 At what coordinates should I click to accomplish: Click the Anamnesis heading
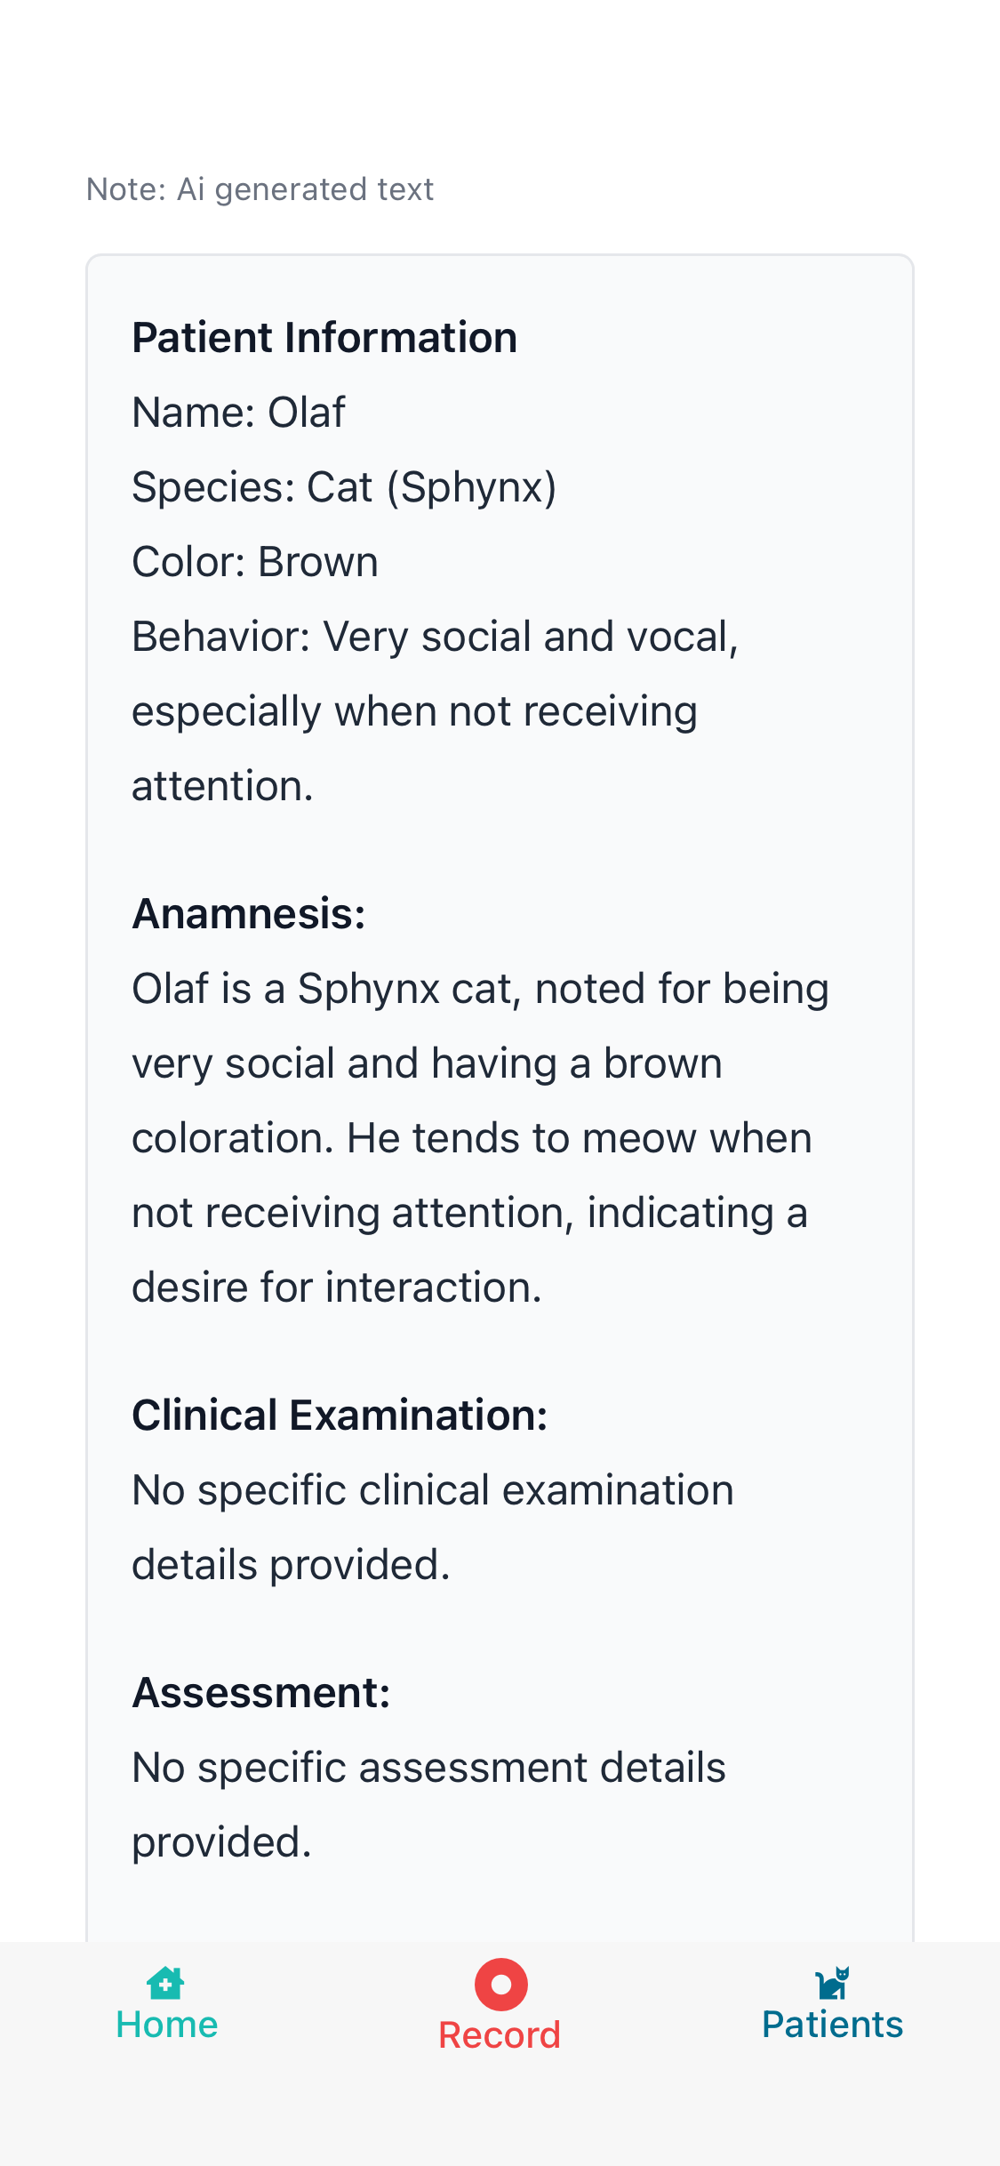click(249, 914)
